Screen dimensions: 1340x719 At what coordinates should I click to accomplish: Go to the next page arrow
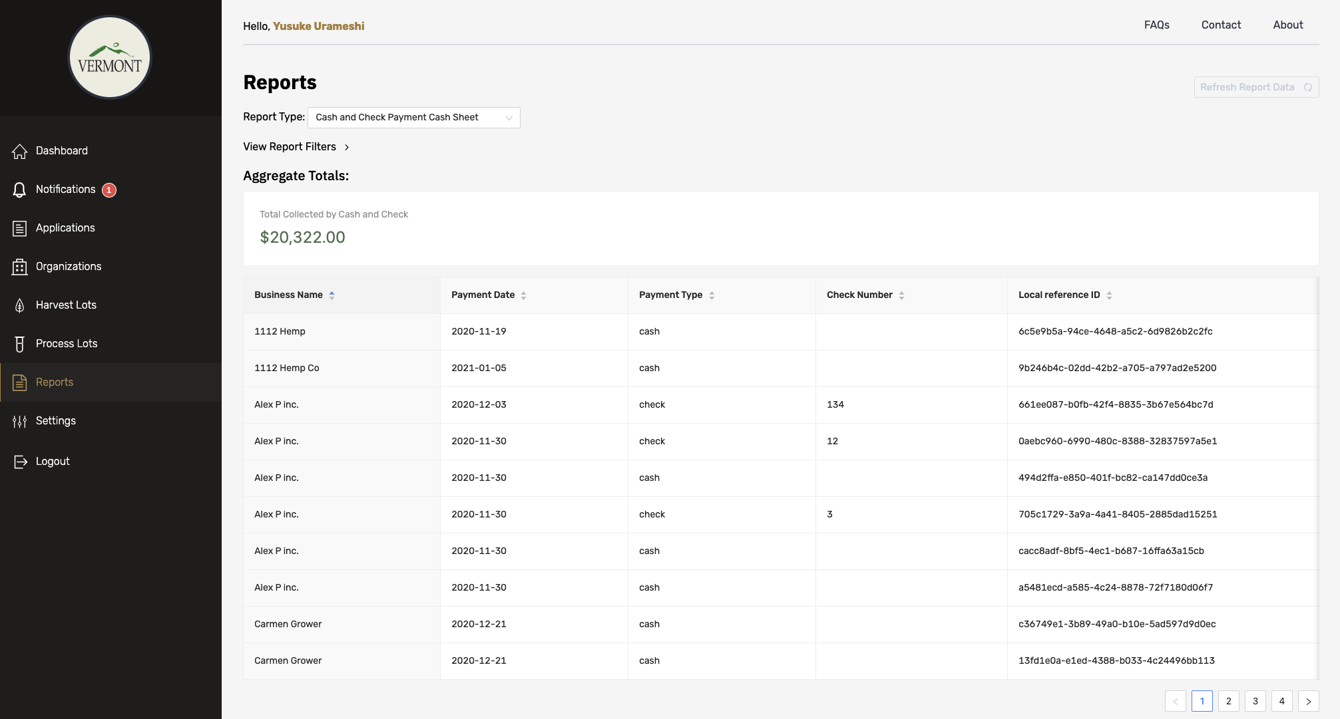1308,701
